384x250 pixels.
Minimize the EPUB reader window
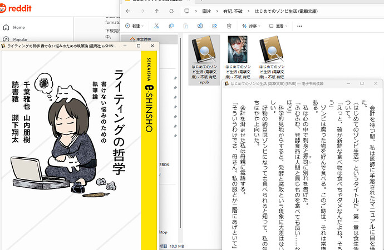[348, 83]
